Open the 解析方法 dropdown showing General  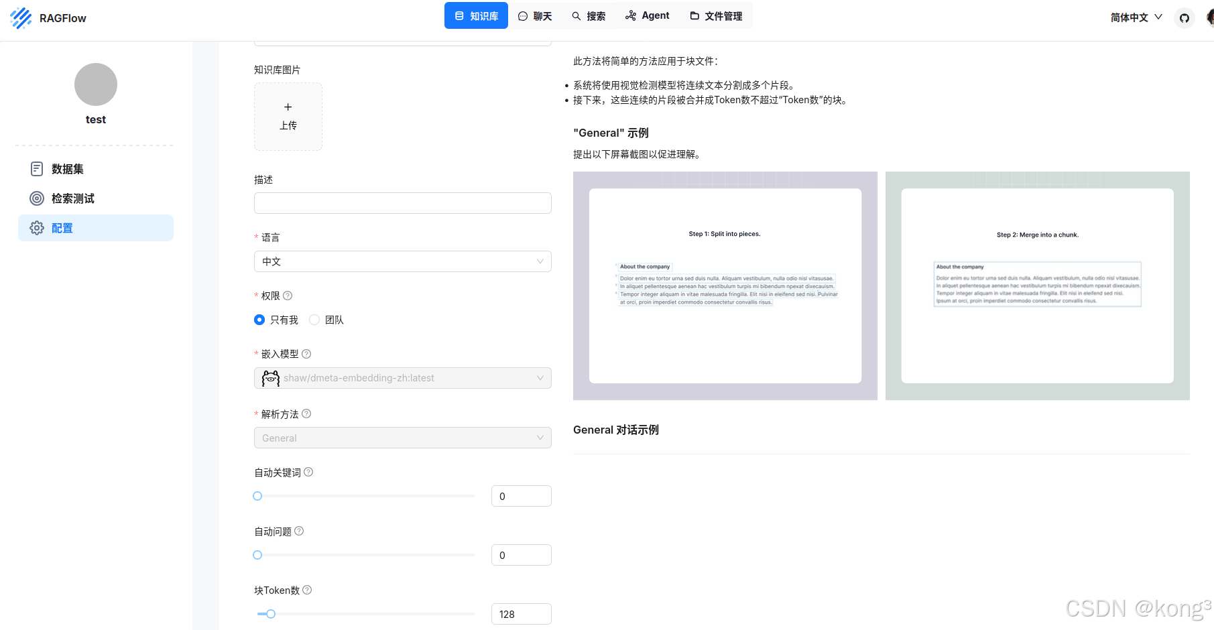coord(402,438)
